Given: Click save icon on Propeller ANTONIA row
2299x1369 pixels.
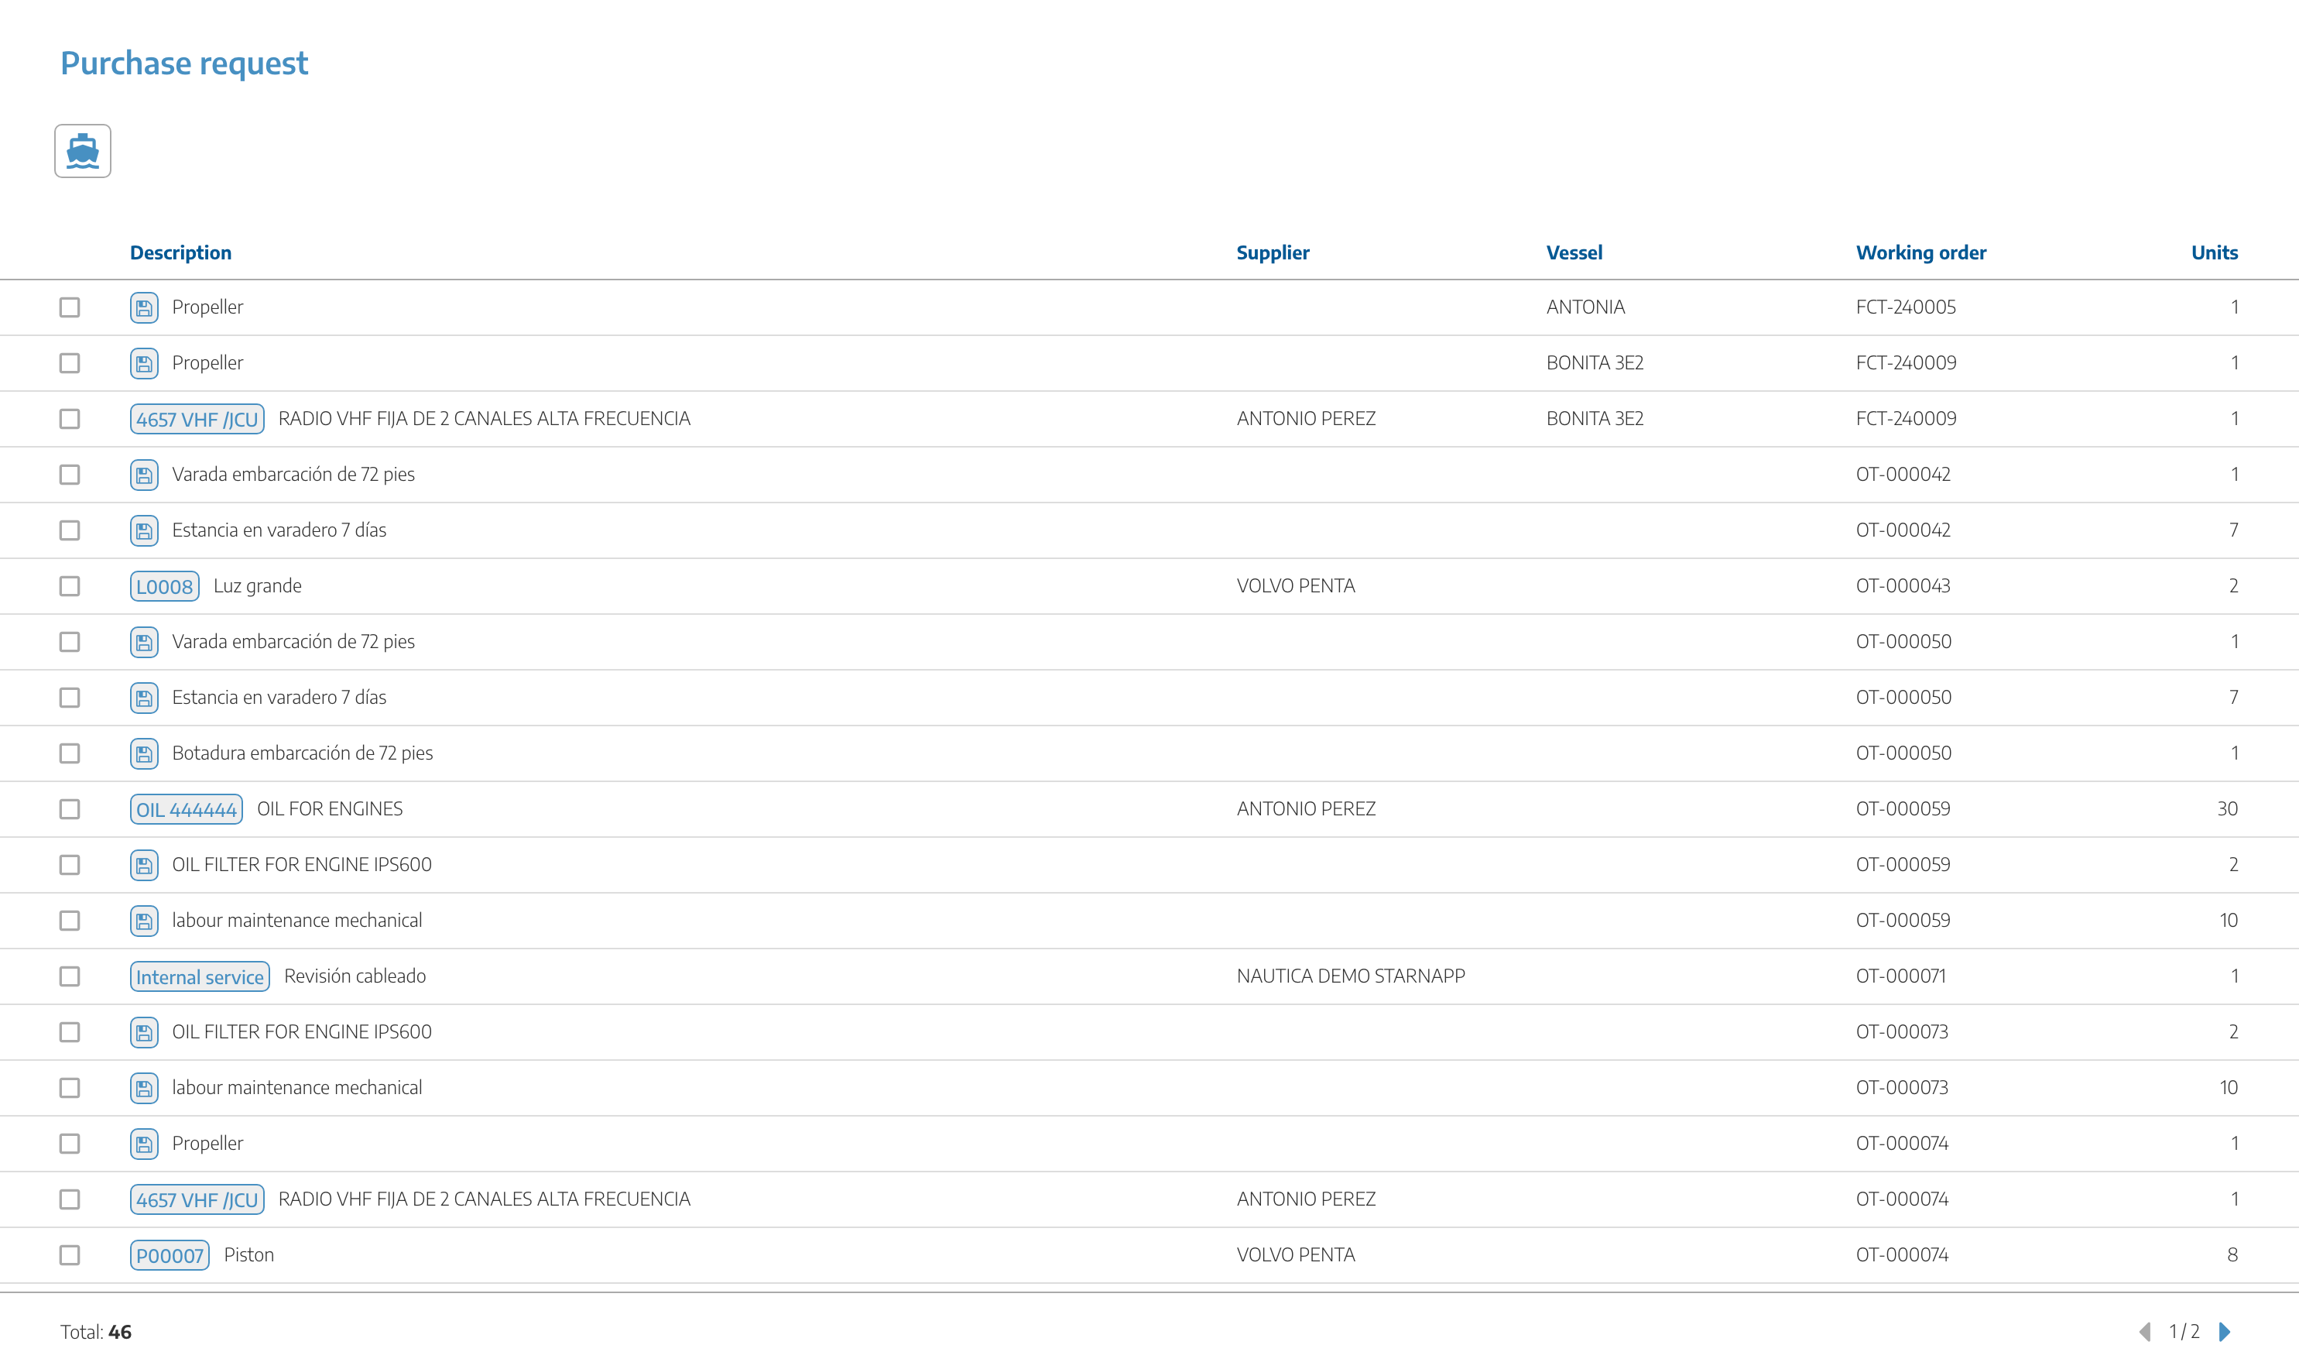Looking at the screenshot, I should coord(144,307).
